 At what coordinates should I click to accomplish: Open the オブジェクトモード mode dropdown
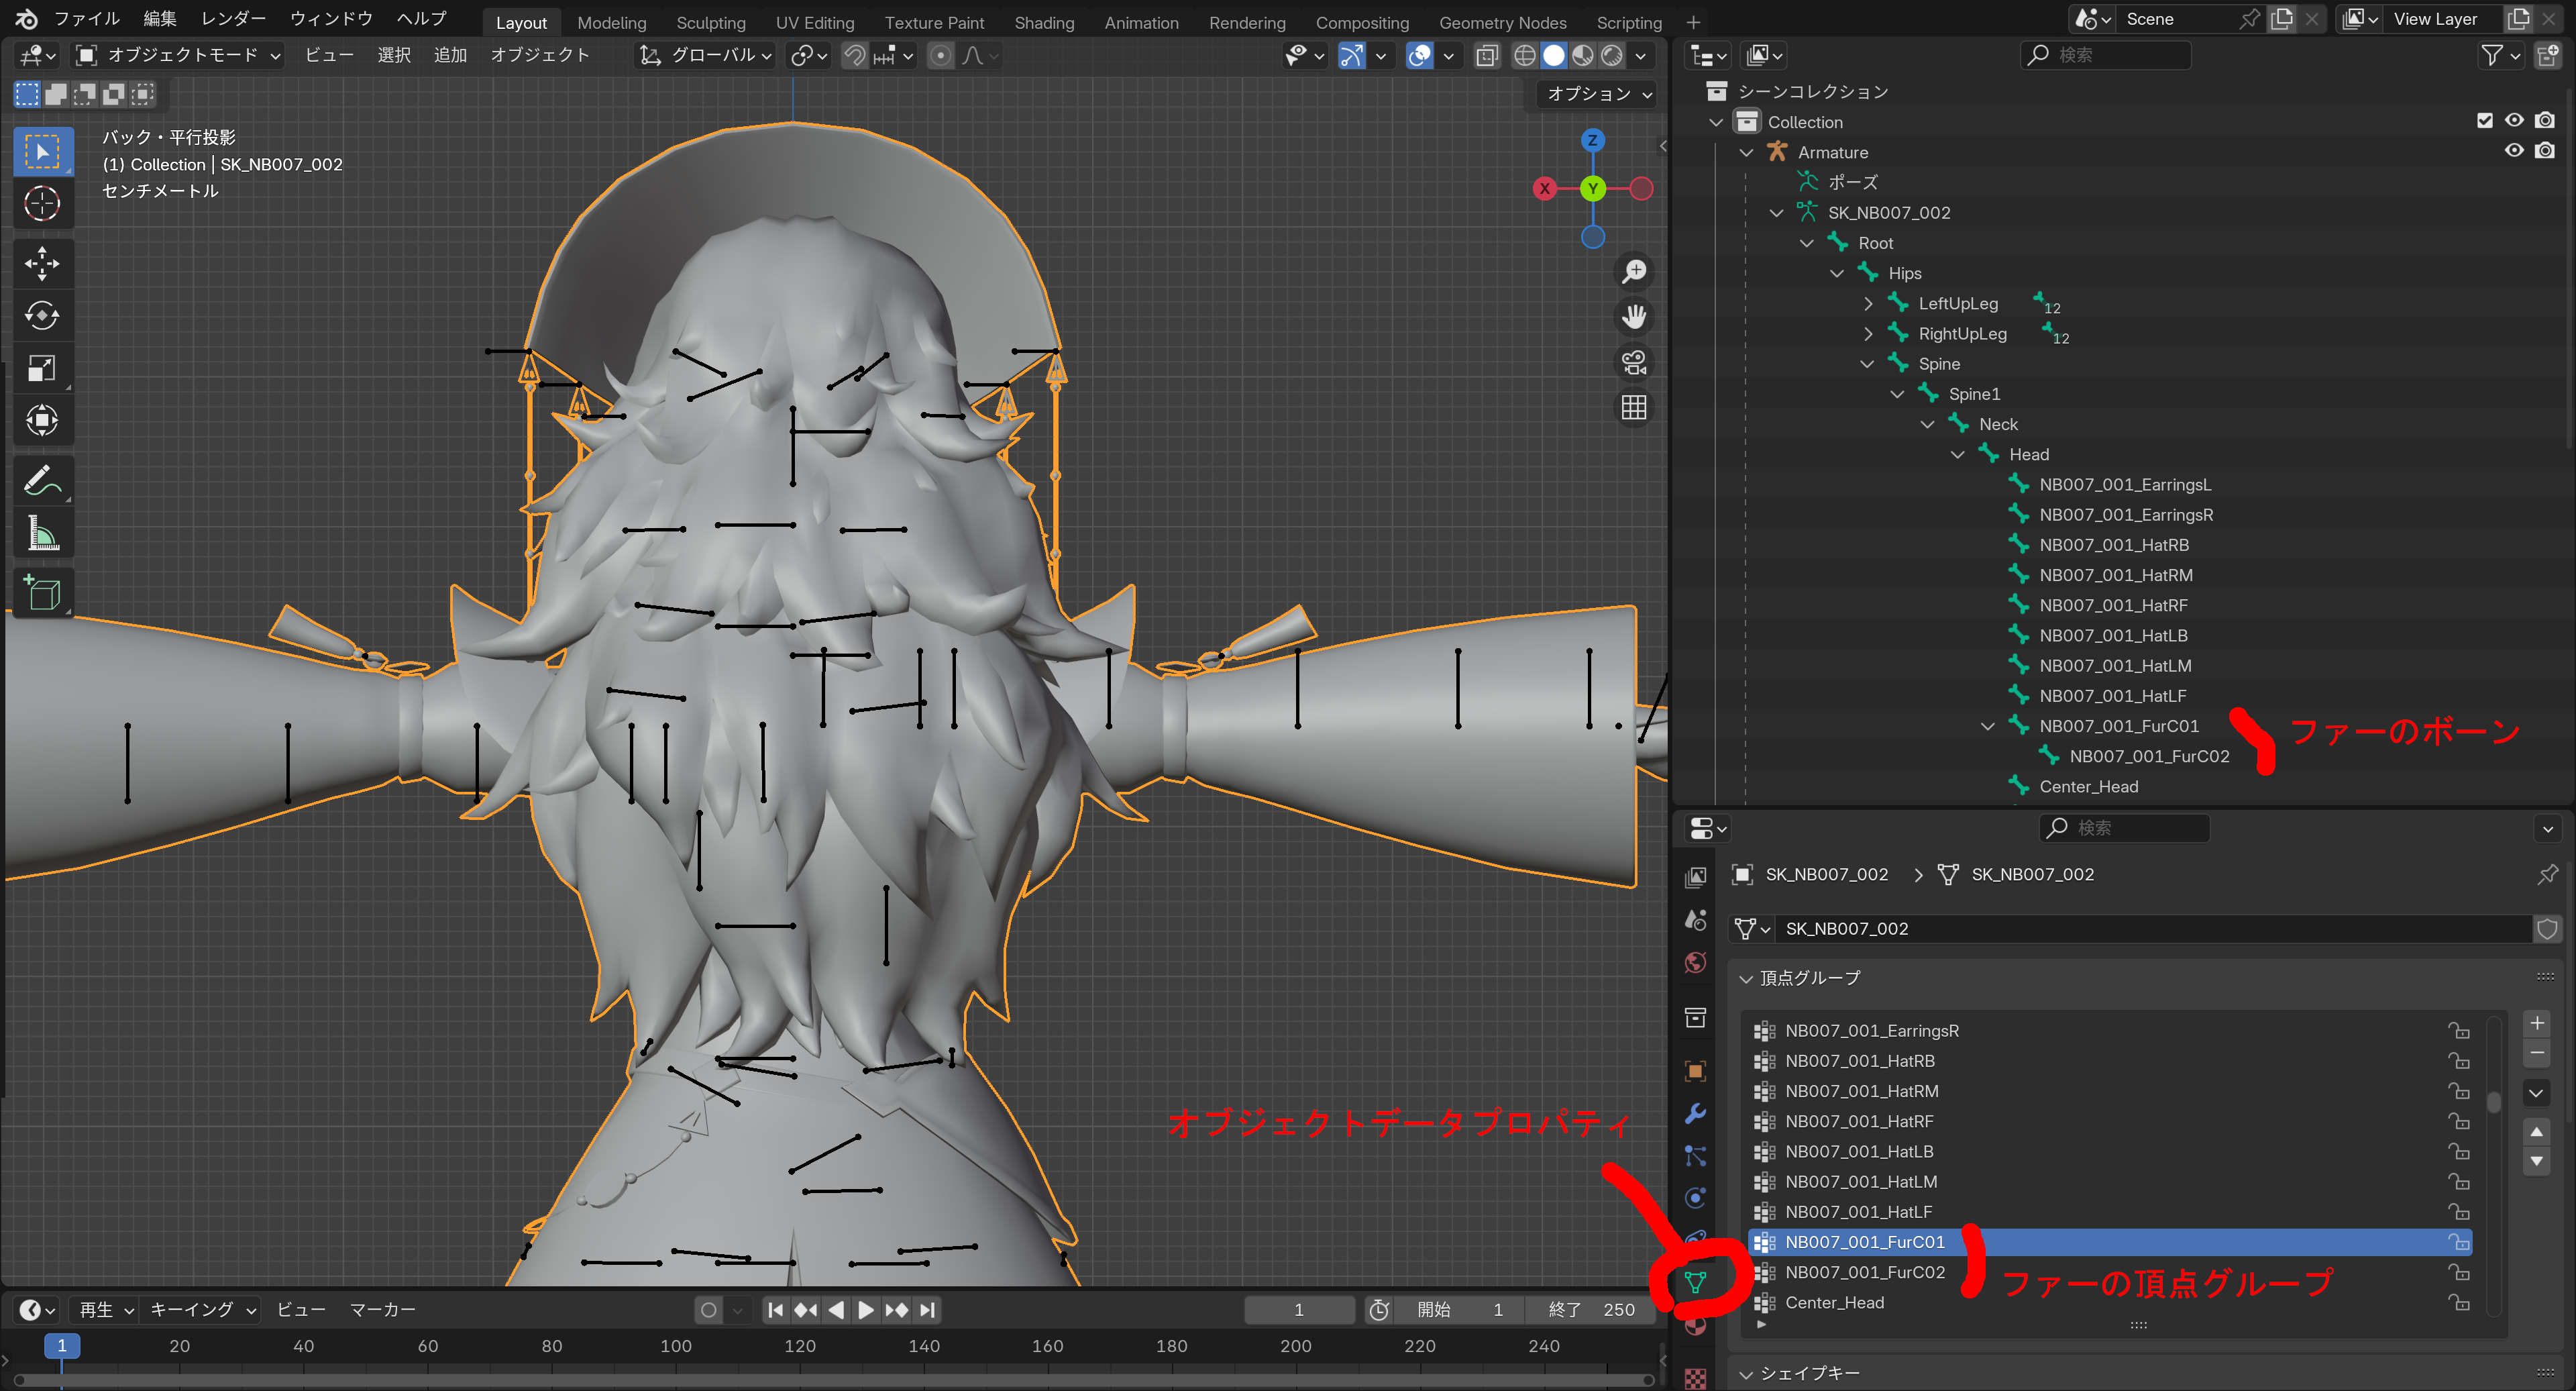click(x=179, y=56)
